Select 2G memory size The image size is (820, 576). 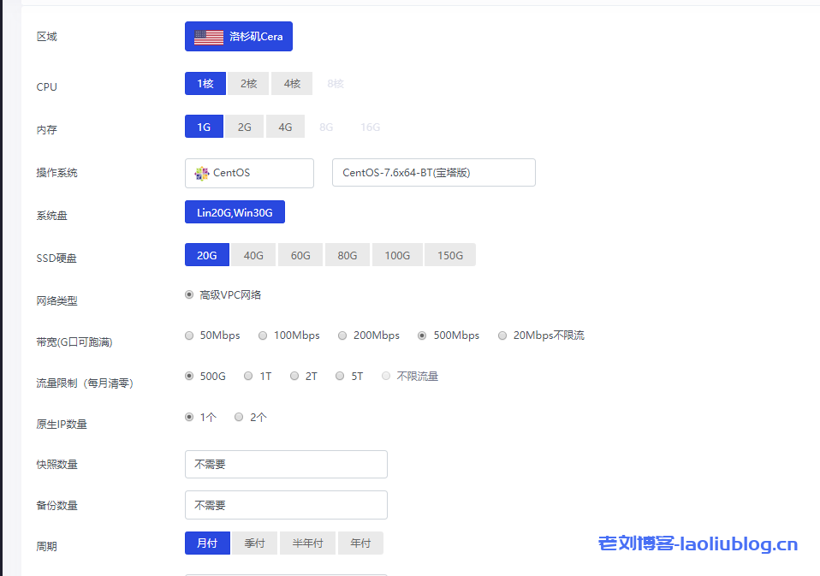245,126
